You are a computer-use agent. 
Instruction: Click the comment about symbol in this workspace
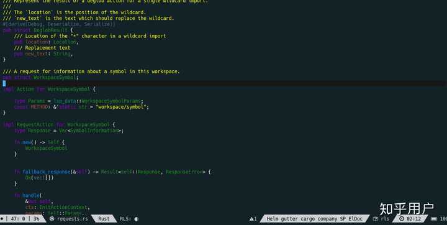click(91, 71)
